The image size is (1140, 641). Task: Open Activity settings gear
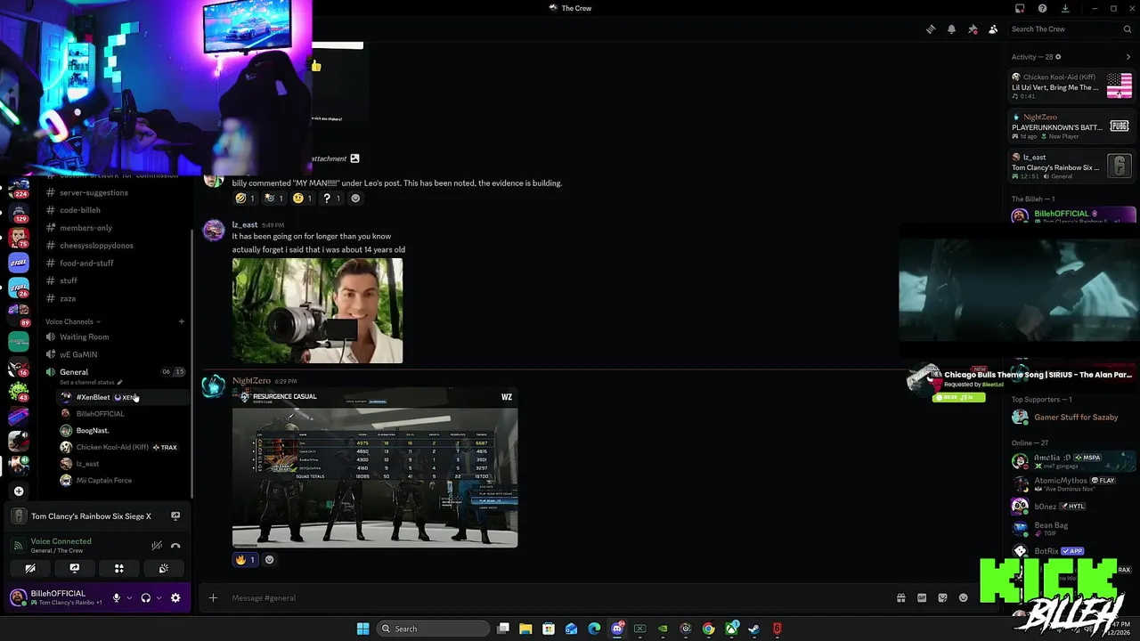click(1058, 57)
